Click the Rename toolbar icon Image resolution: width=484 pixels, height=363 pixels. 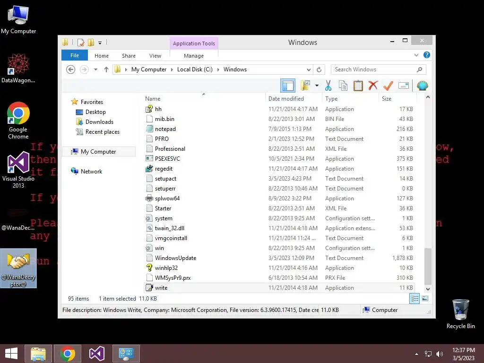(404, 86)
